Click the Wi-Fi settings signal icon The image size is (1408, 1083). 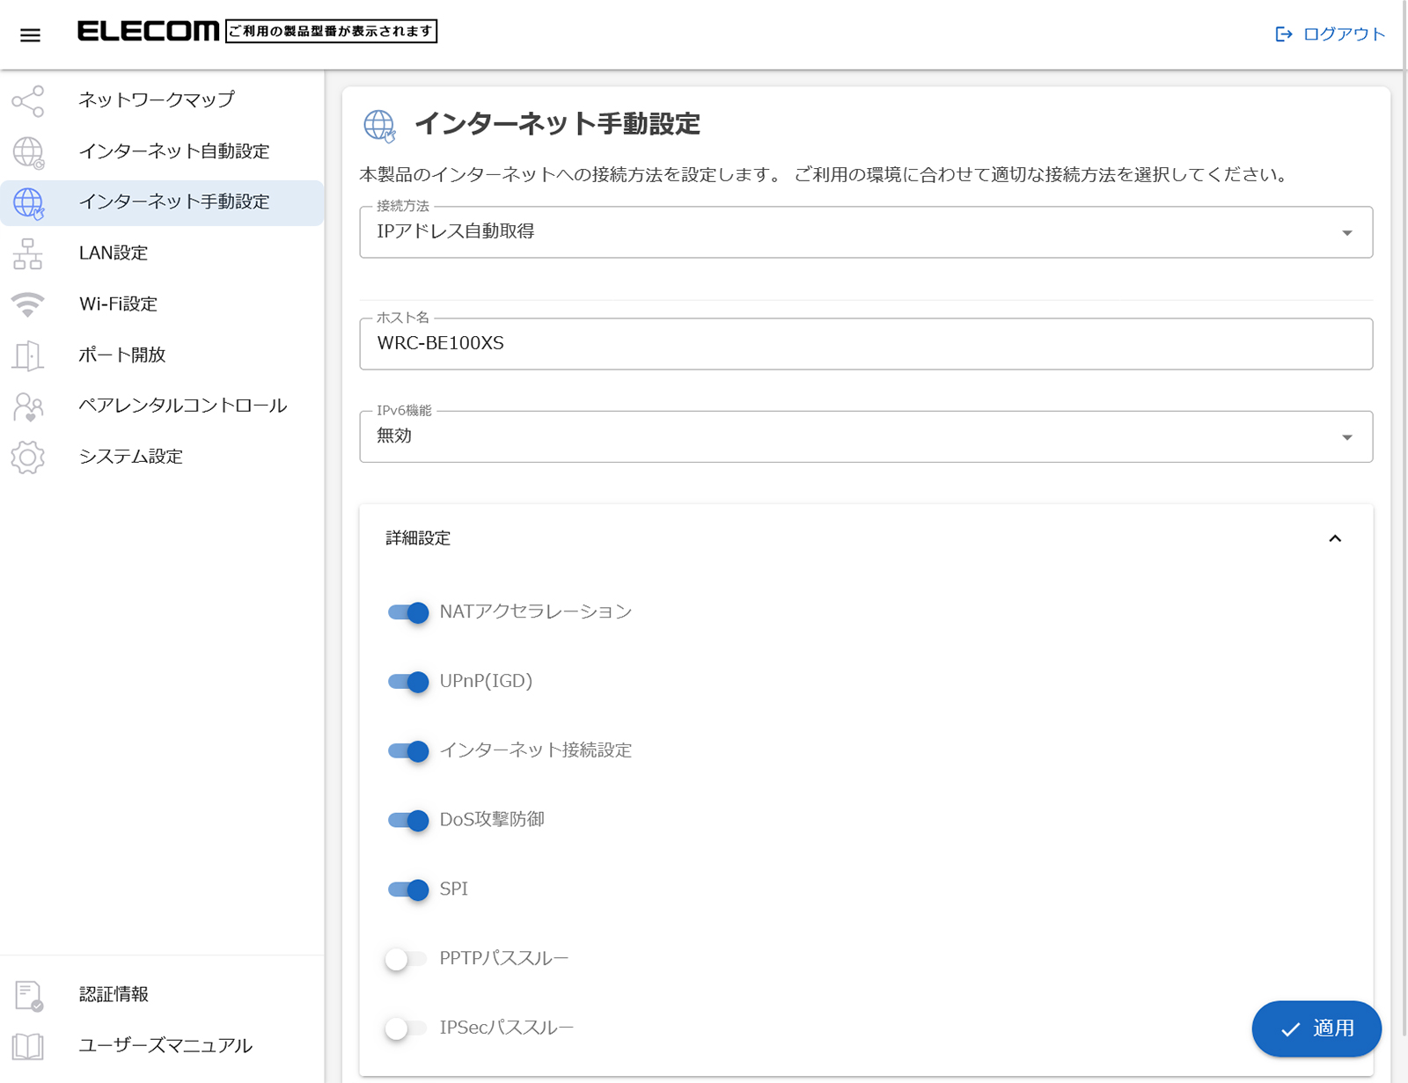click(28, 304)
